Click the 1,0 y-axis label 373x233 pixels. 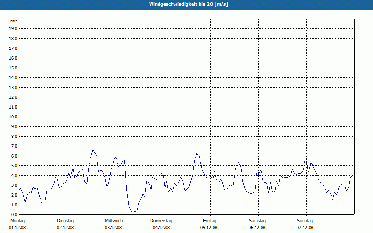click(14, 205)
